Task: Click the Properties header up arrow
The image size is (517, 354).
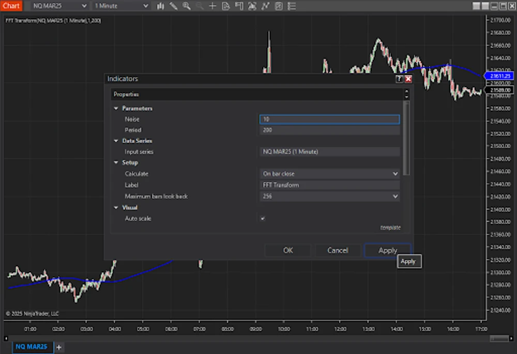Action: tap(406, 92)
